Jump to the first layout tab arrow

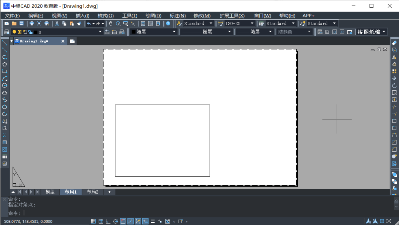(20, 192)
